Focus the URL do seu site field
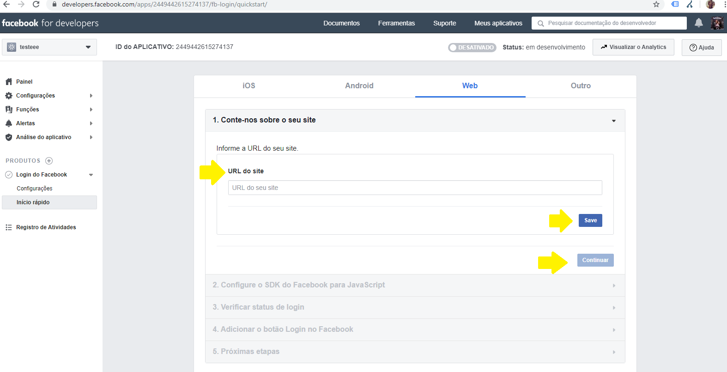Image resolution: width=727 pixels, height=372 pixels. coord(415,188)
